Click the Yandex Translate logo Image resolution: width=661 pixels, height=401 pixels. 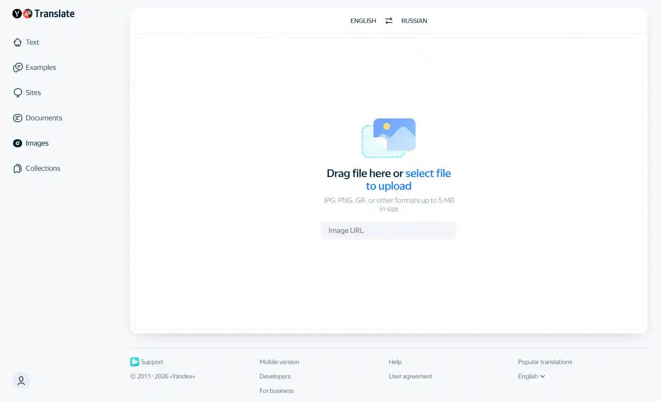(43, 14)
